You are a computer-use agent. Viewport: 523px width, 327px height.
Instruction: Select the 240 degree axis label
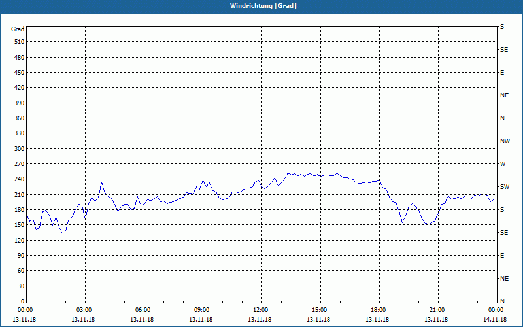pyautogui.click(x=20, y=179)
